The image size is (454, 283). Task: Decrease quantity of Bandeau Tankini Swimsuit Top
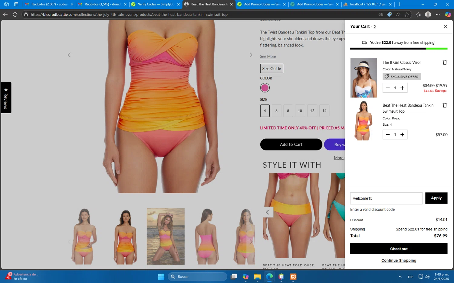[x=388, y=134]
